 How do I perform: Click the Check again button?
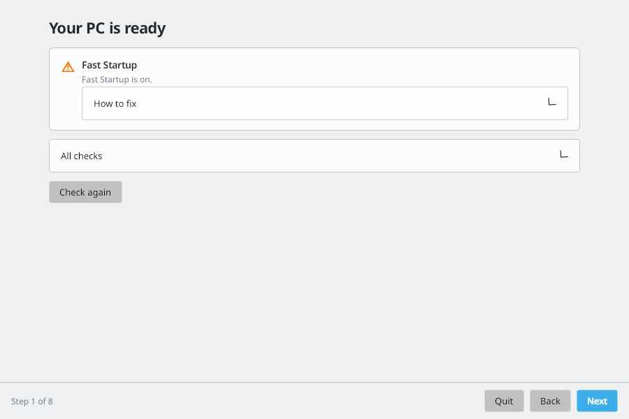pyautogui.click(x=85, y=192)
